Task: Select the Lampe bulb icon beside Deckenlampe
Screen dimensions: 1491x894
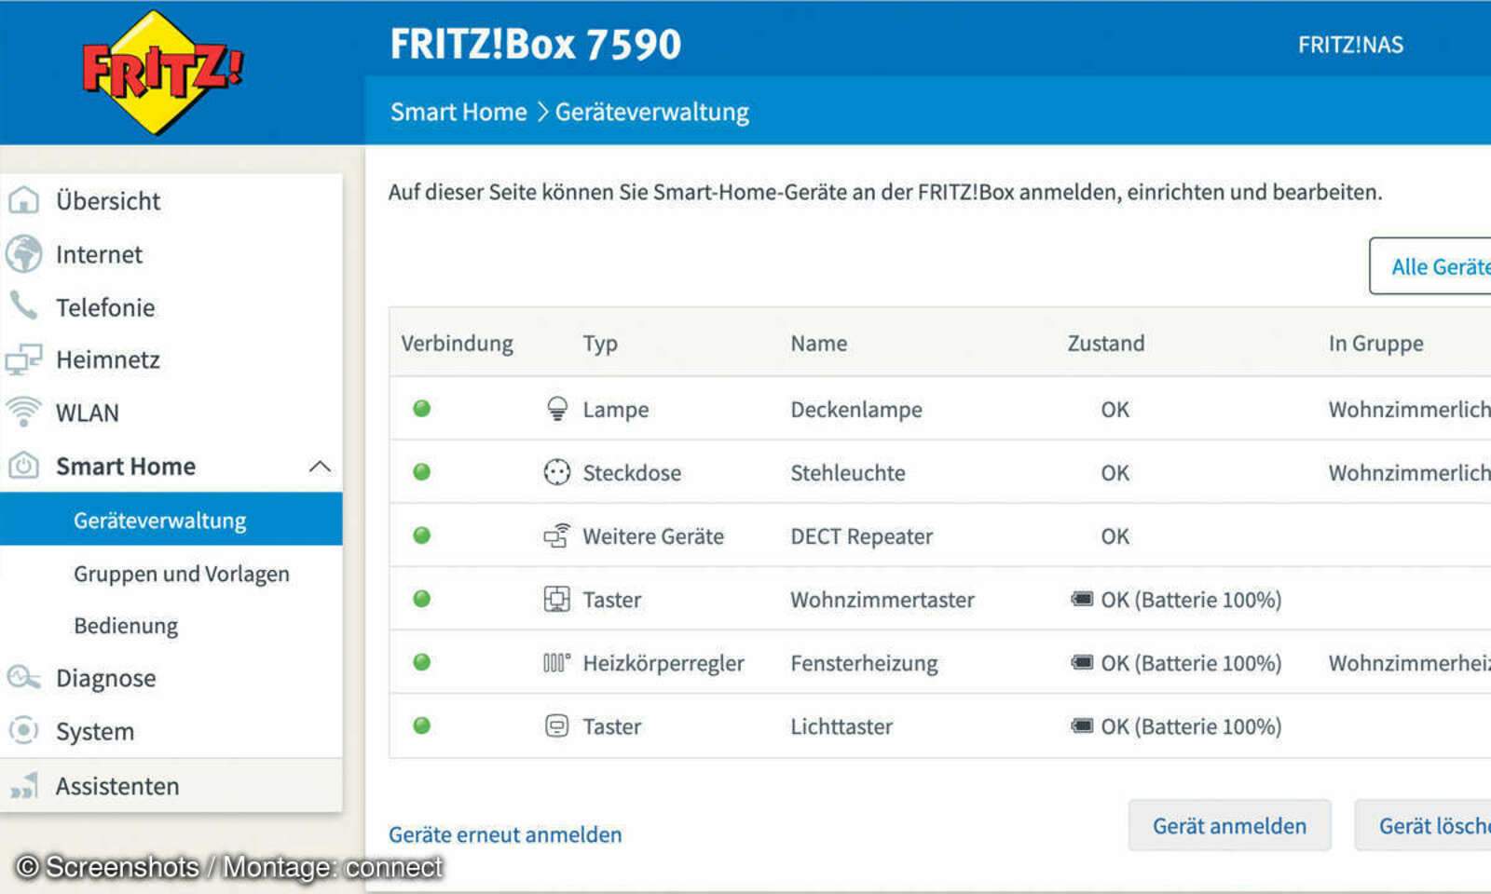Action: click(557, 409)
